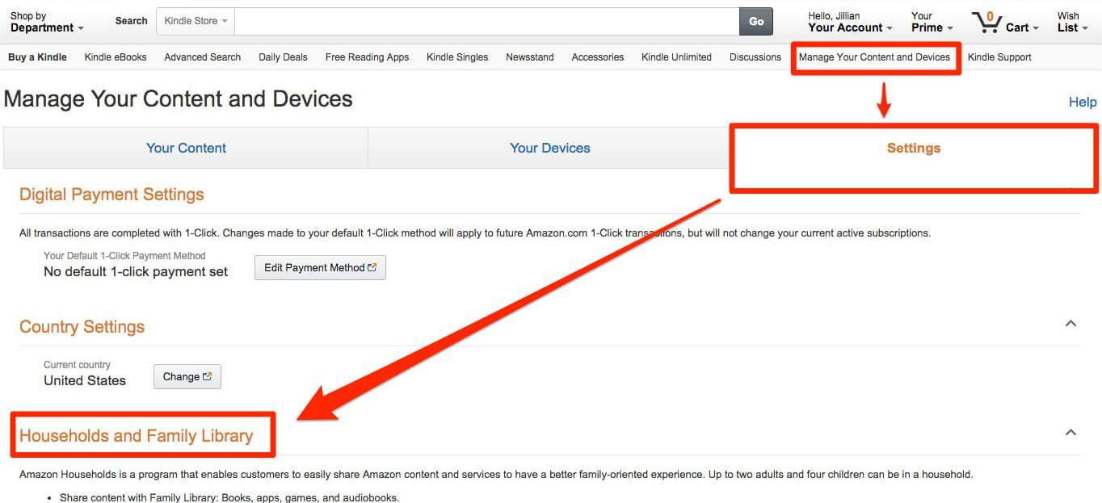Go to Buy a Kindle
Screen dimensions: 1102x503
point(37,57)
